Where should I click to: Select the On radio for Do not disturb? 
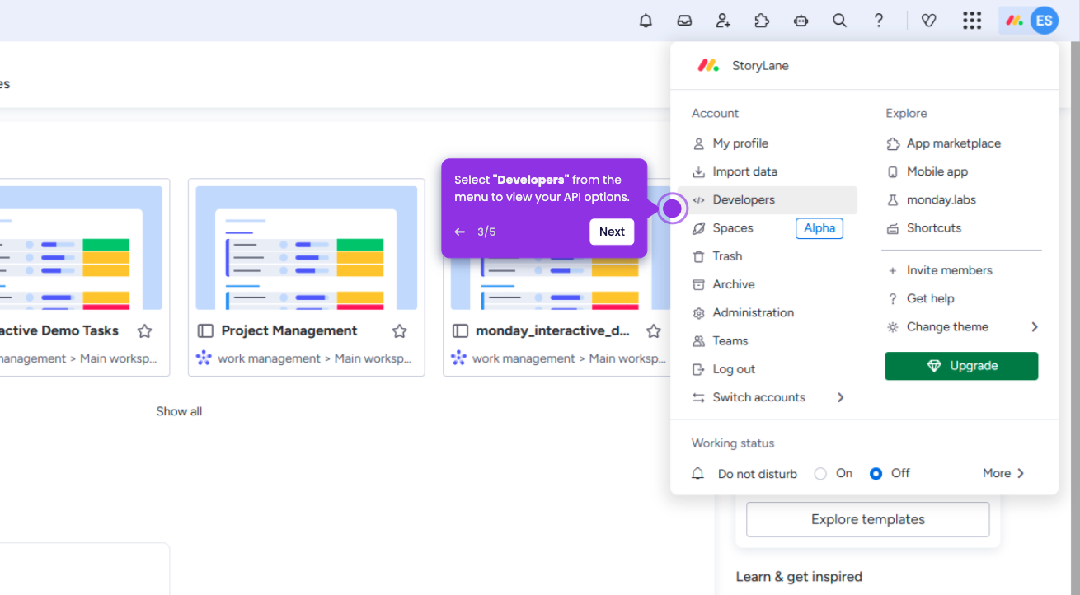[x=820, y=473]
